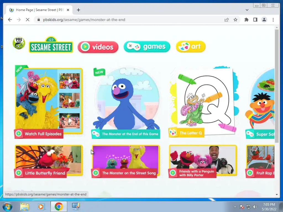The image size is (283, 212).
Task: Click play icon on Watch Full Episodes label
Action: coord(19,134)
